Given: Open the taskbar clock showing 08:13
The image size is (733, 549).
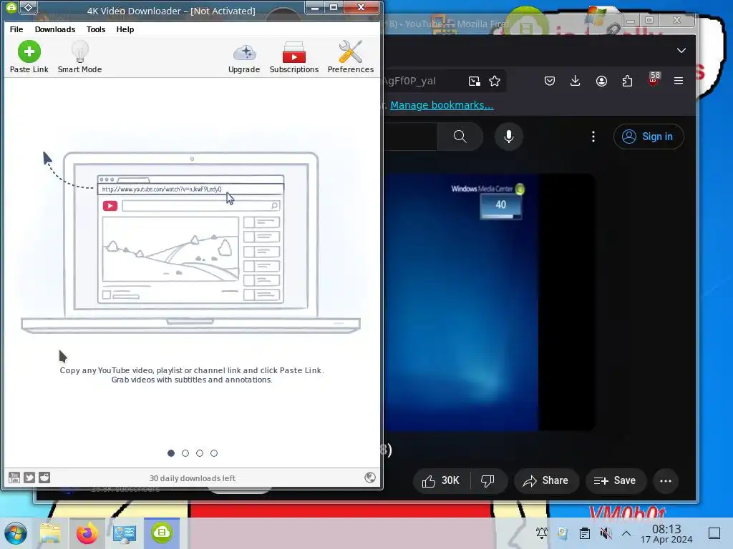Looking at the screenshot, I should 666,533.
